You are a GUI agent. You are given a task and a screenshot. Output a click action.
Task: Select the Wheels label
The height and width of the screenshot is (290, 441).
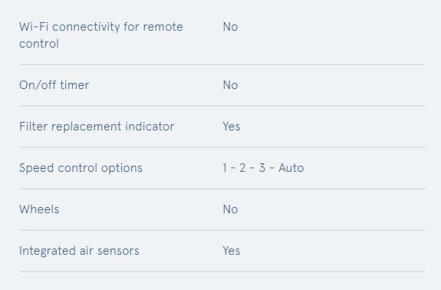click(39, 209)
